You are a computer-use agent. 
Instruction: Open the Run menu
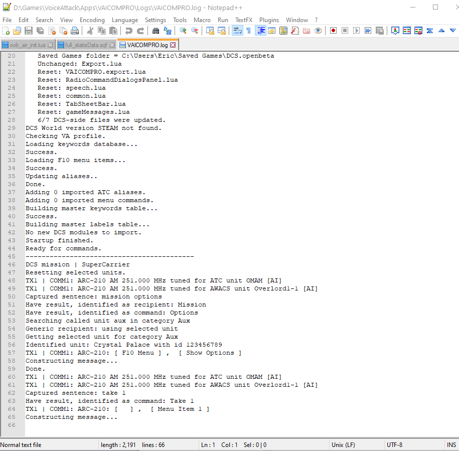click(223, 20)
